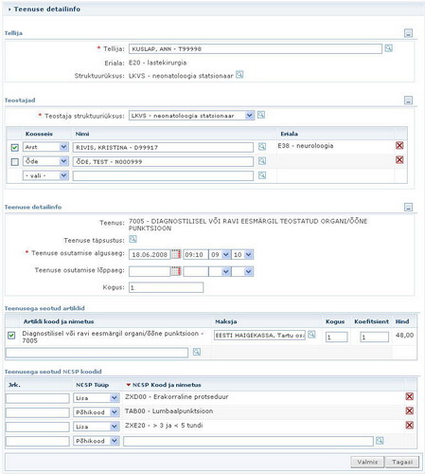The width and height of the screenshot is (425, 474).
Task: Tick checkbox for ÕDE, TEST row
Action: tap(14, 162)
